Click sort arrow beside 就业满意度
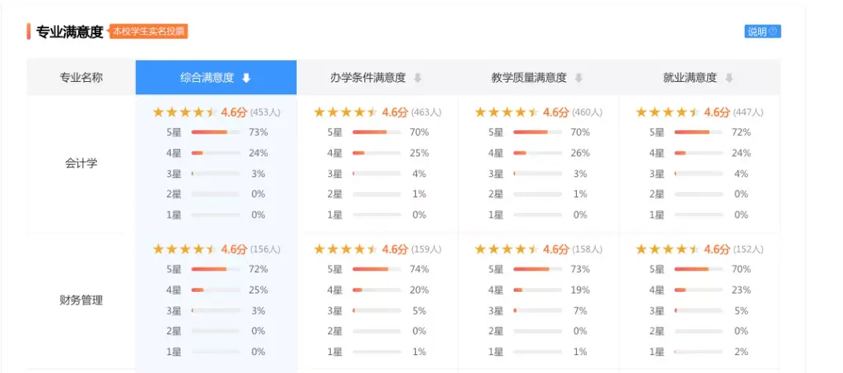 coord(729,78)
